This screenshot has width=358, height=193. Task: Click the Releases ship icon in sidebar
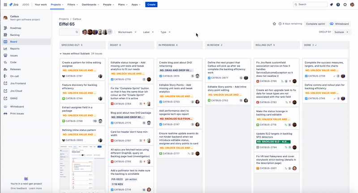[x=5, y=69]
